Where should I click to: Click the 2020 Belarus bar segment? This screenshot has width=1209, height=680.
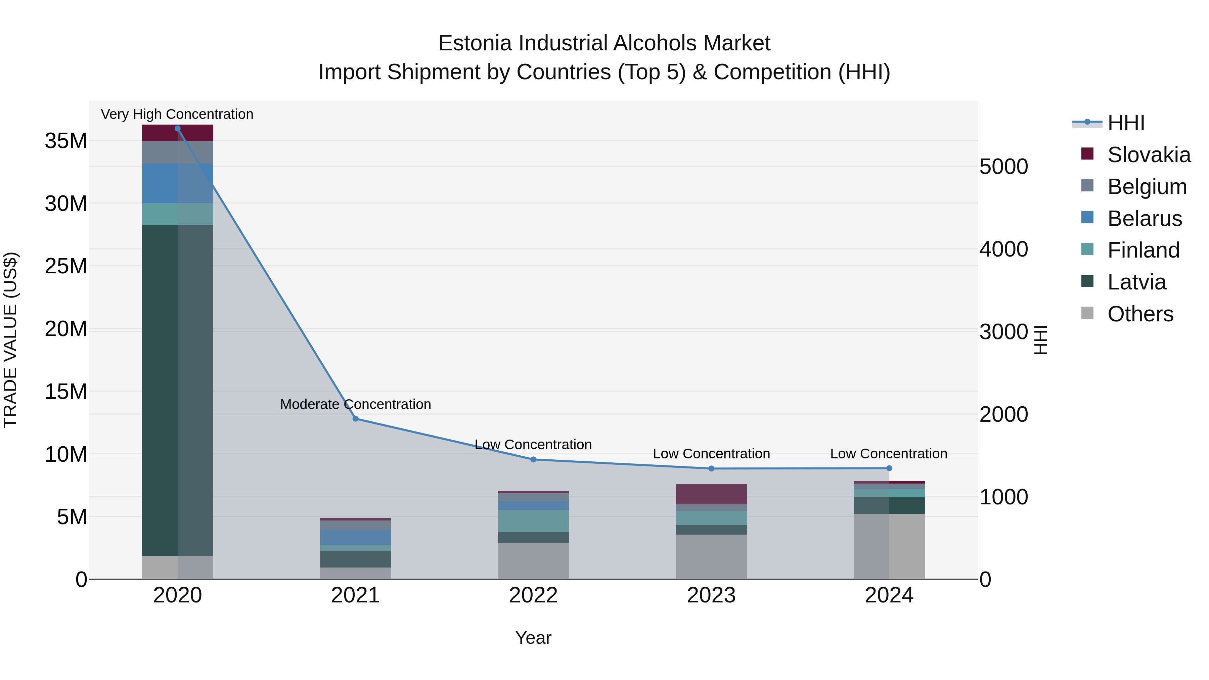point(177,183)
